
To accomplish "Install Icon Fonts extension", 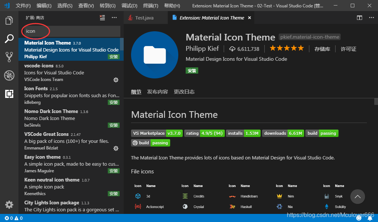I will (114, 102).
